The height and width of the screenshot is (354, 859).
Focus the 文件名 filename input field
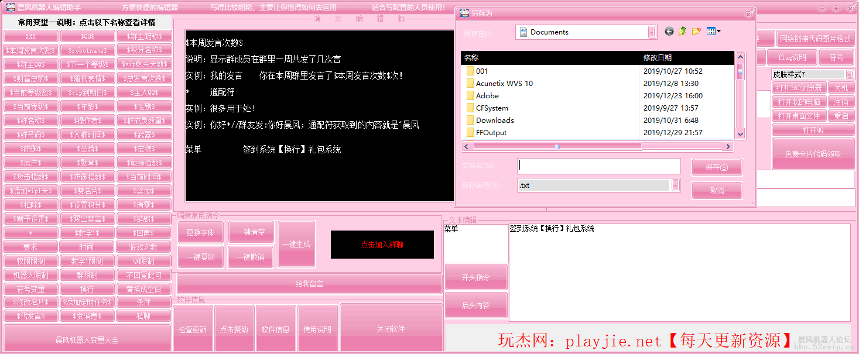point(598,166)
